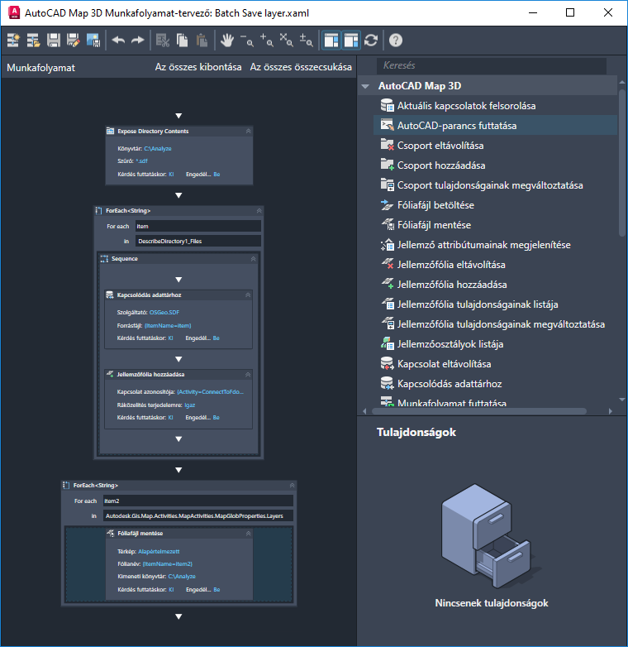Zoom in on the workflow canvas
The width and height of the screenshot is (628, 647).
click(x=267, y=41)
